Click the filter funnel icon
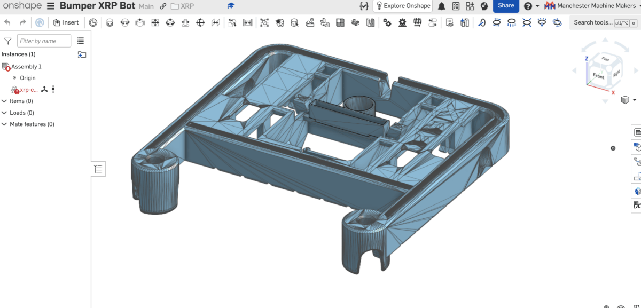Viewport: 641px width, 308px height. (x=8, y=41)
